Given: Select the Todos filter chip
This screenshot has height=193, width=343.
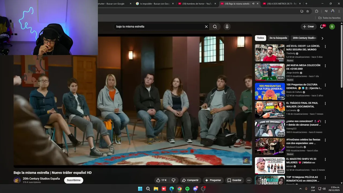Looking at the screenshot, I should pos(260,38).
